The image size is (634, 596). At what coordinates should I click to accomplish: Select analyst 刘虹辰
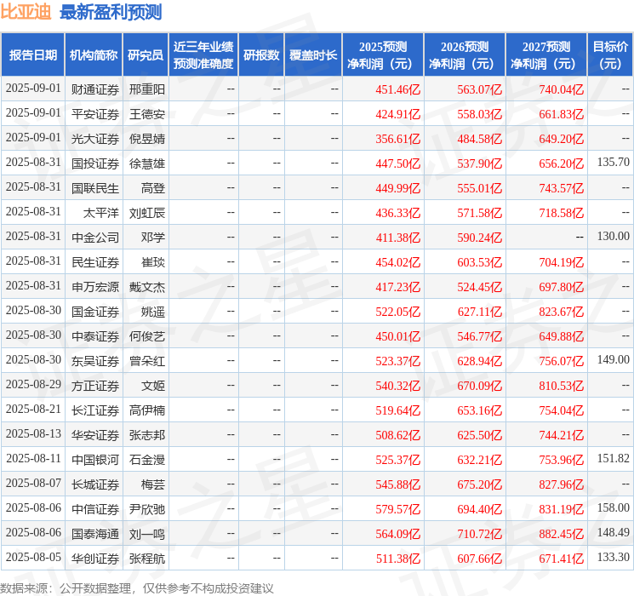[x=146, y=213]
